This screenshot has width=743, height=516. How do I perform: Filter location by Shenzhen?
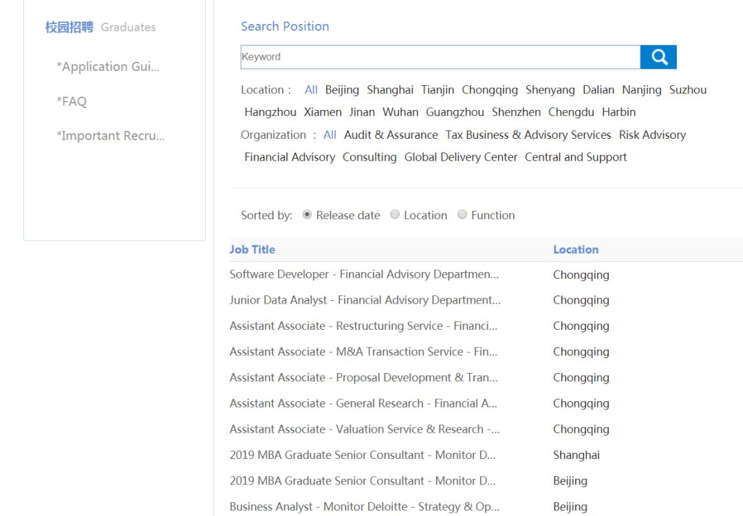tap(516, 112)
